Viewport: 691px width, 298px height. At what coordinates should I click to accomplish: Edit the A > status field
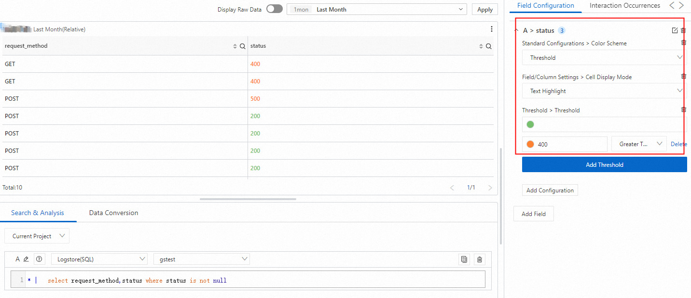[x=675, y=30]
